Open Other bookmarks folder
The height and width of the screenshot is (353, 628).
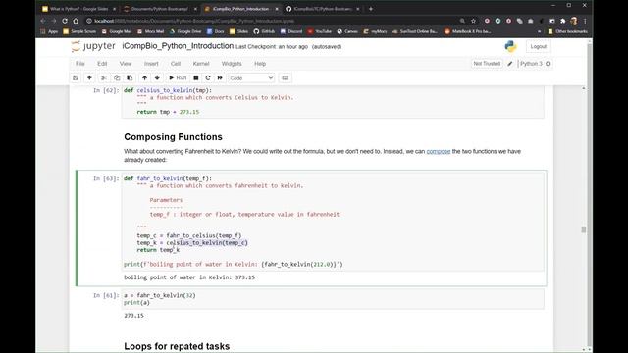pyautogui.click(x=567, y=31)
